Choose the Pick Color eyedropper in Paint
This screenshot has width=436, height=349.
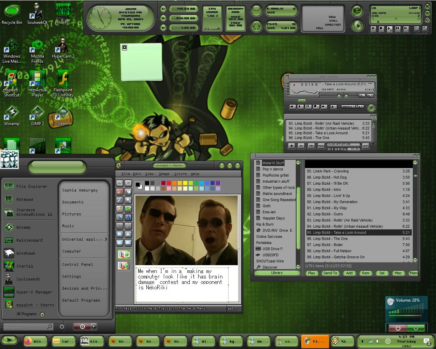coord(120,200)
